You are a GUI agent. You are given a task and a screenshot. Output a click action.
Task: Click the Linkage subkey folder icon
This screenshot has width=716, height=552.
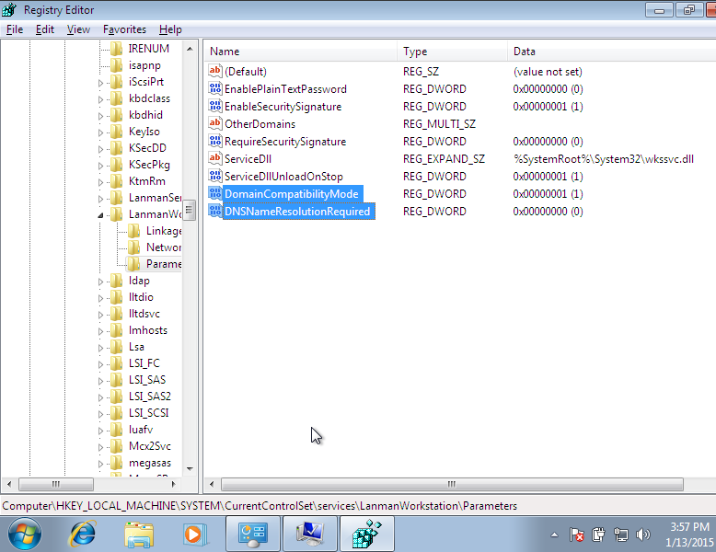tap(133, 231)
